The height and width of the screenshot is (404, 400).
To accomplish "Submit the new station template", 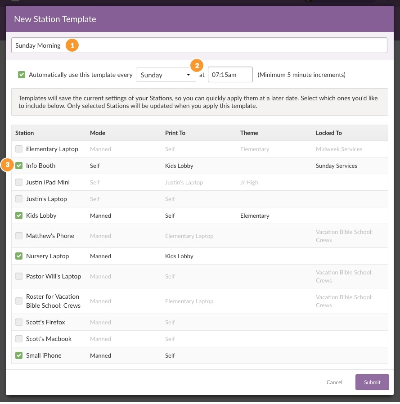I will click(372, 382).
